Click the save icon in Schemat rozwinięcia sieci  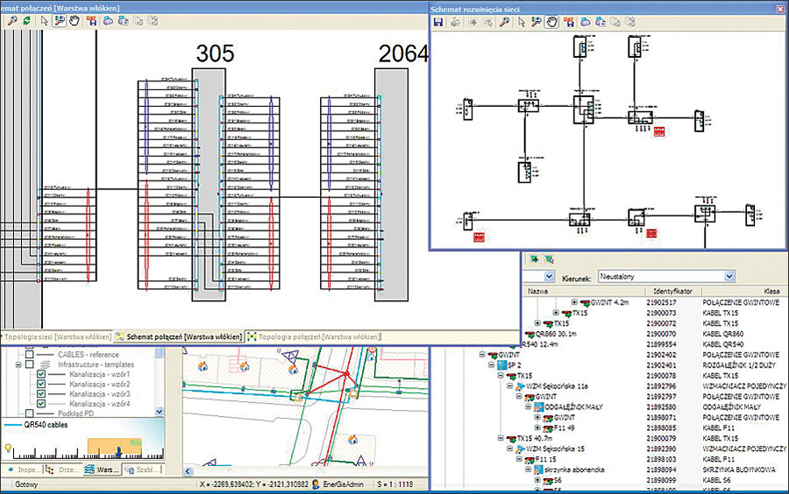pyautogui.click(x=438, y=22)
